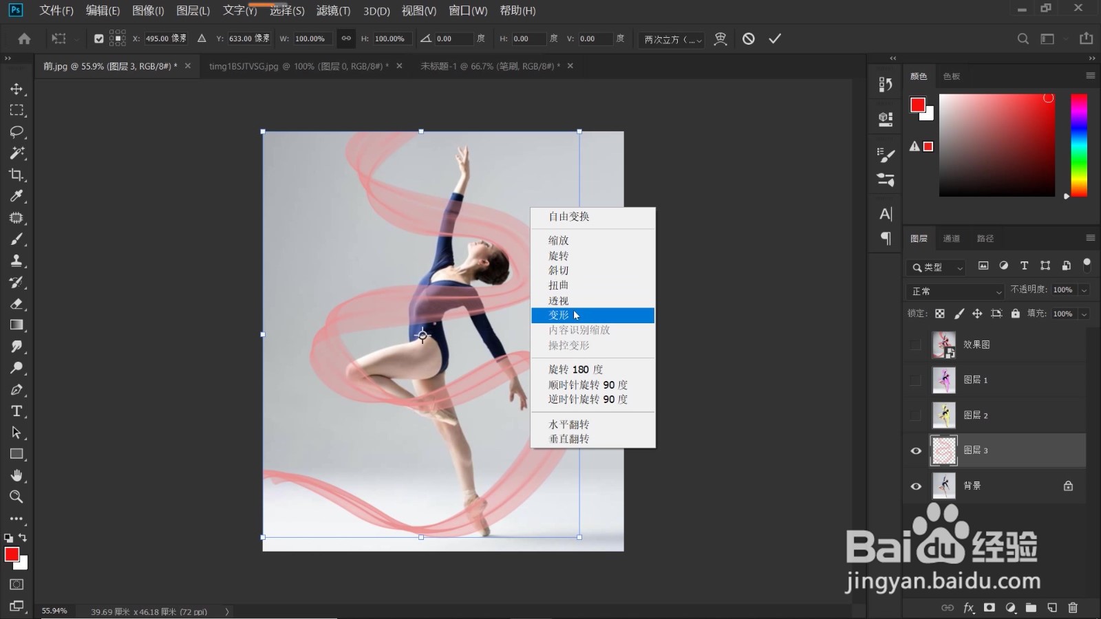Hide the 图层 3 layer
This screenshot has height=619, width=1101.
pyautogui.click(x=916, y=450)
